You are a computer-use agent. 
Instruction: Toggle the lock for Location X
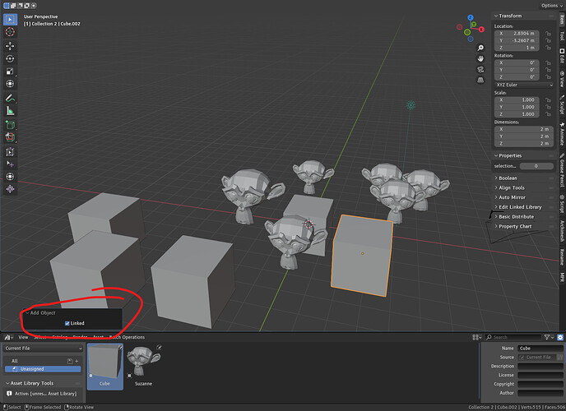tap(548, 34)
